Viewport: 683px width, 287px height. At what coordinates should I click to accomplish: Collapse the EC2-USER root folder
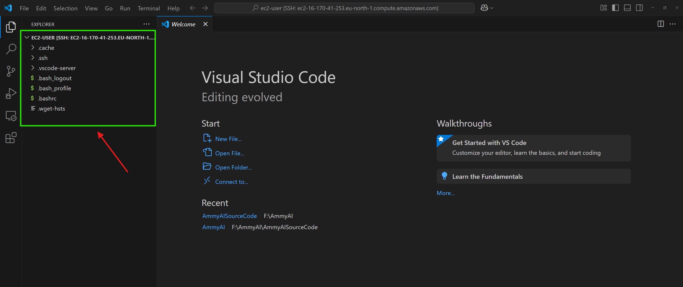(x=27, y=38)
